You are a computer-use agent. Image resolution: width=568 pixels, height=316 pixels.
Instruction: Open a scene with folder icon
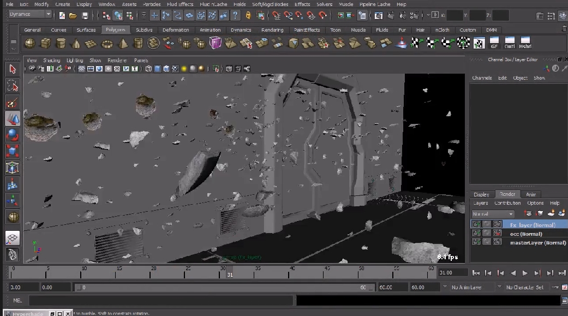click(x=73, y=16)
